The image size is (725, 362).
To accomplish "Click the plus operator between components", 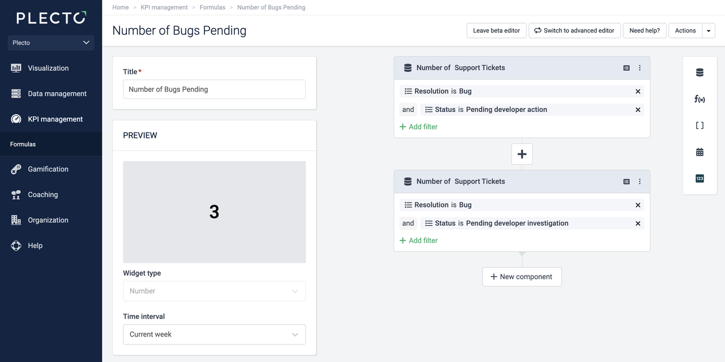I will (x=522, y=154).
